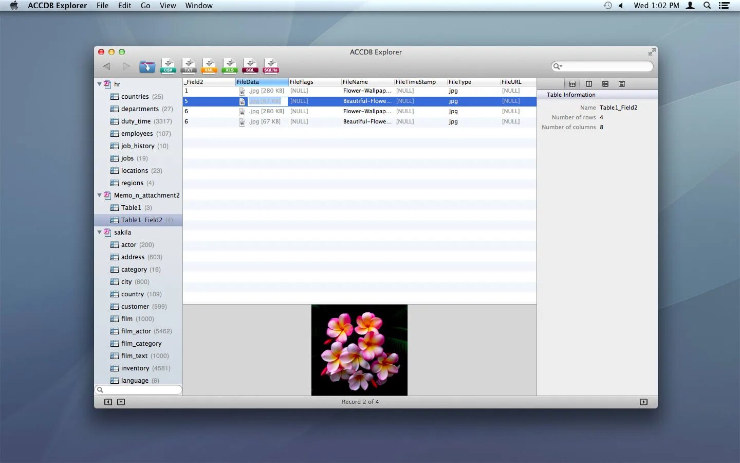Select the locations table
740x463 pixels.
[138, 170]
